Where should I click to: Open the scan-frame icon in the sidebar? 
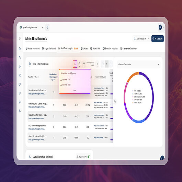[x=20, y=76]
